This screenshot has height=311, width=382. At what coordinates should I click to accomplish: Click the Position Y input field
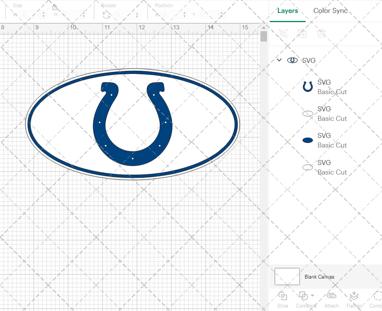tap(209, 14)
